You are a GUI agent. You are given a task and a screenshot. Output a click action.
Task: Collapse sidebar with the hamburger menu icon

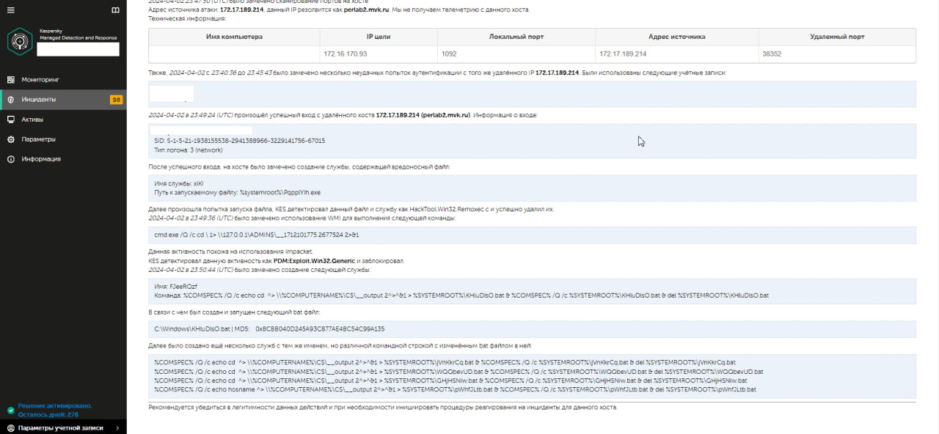click(x=10, y=10)
